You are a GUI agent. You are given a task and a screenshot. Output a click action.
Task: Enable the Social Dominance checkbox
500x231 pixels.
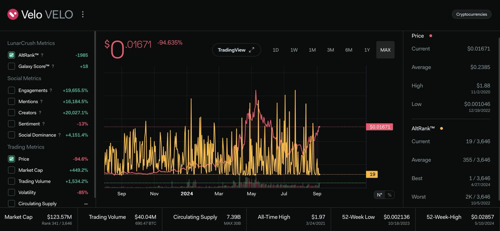[11, 135]
